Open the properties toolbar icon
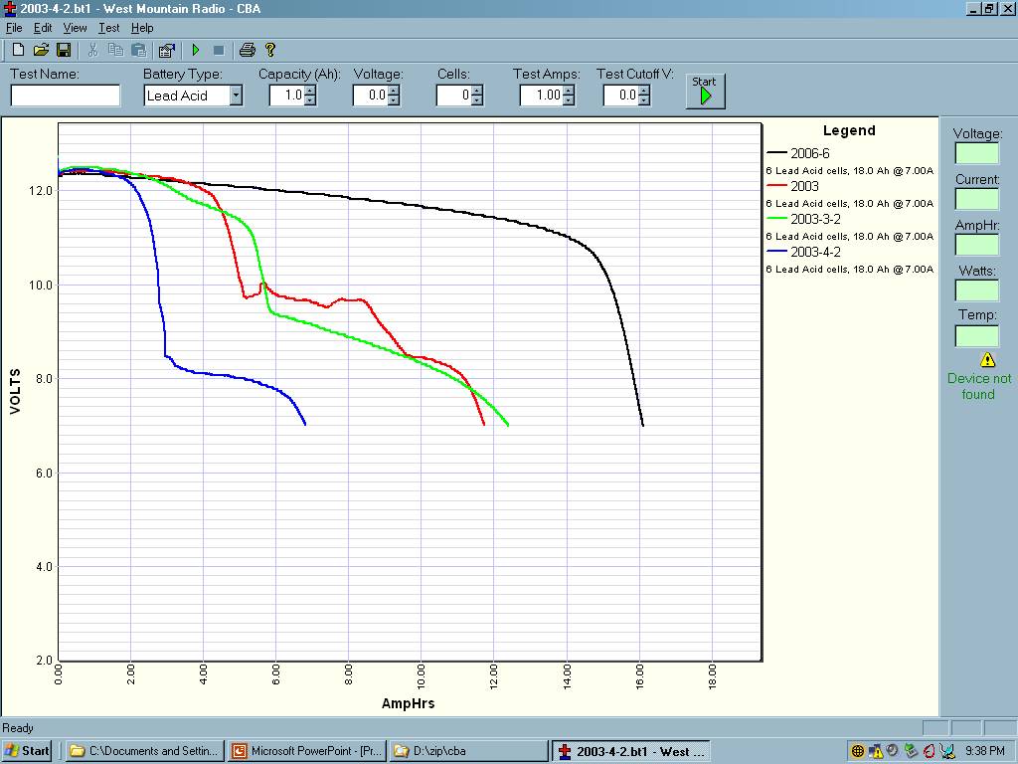This screenshot has height=764, width=1018. pos(167,50)
